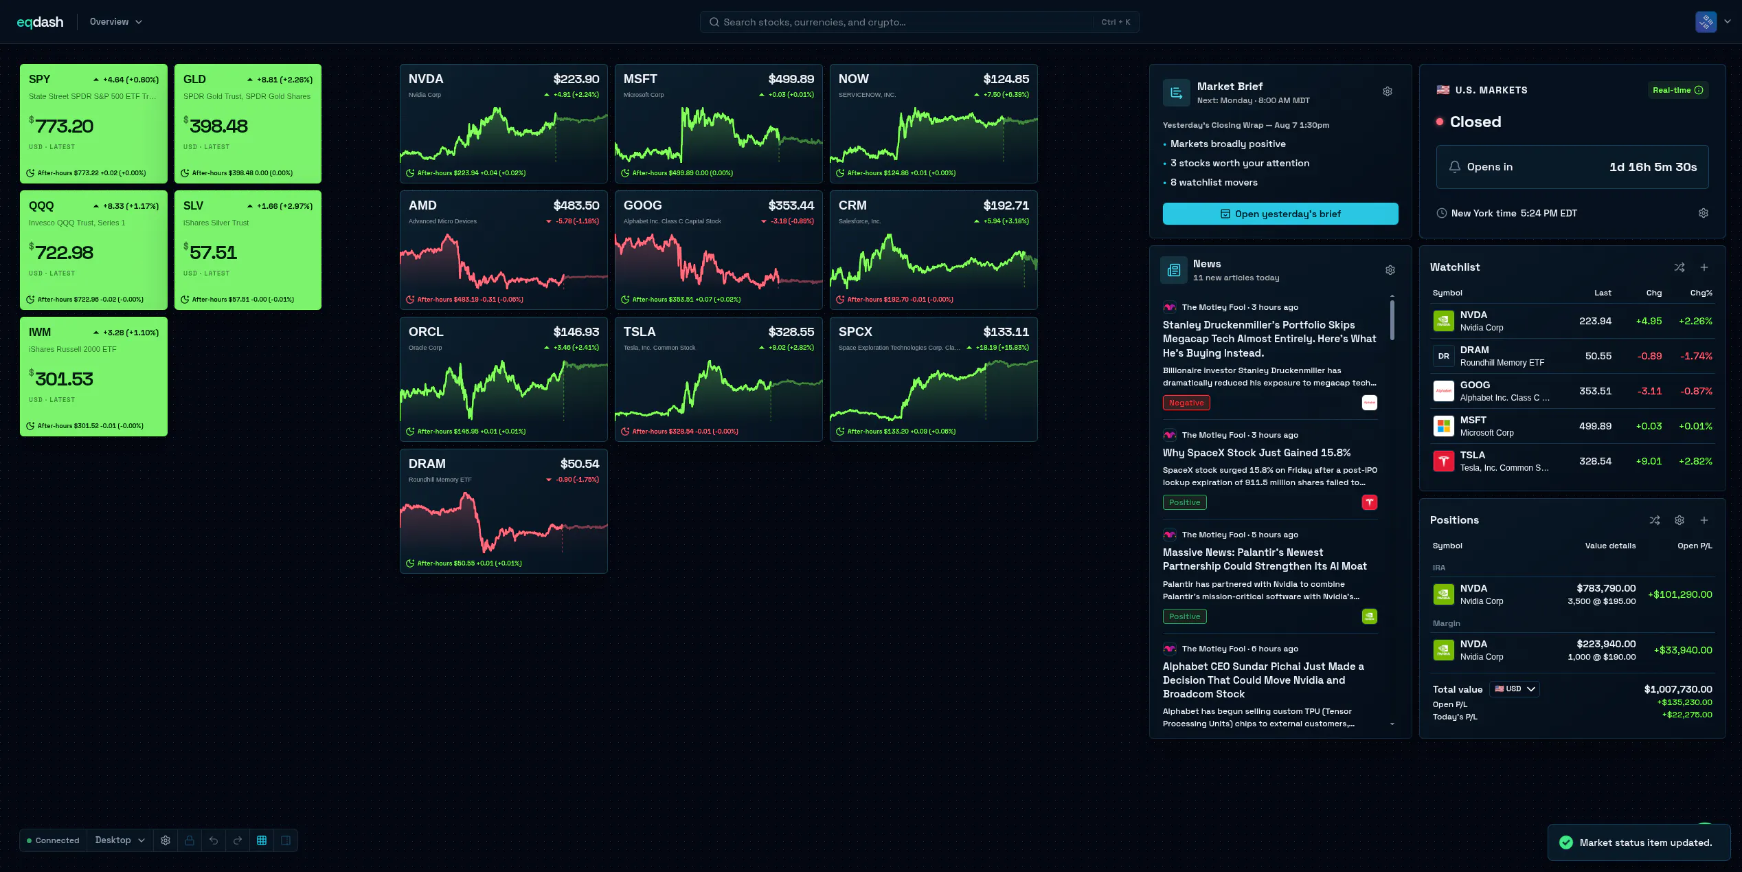Add a symbol to Watchlist
This screenshot has width=1742, height=872.
coord(1704,267)
